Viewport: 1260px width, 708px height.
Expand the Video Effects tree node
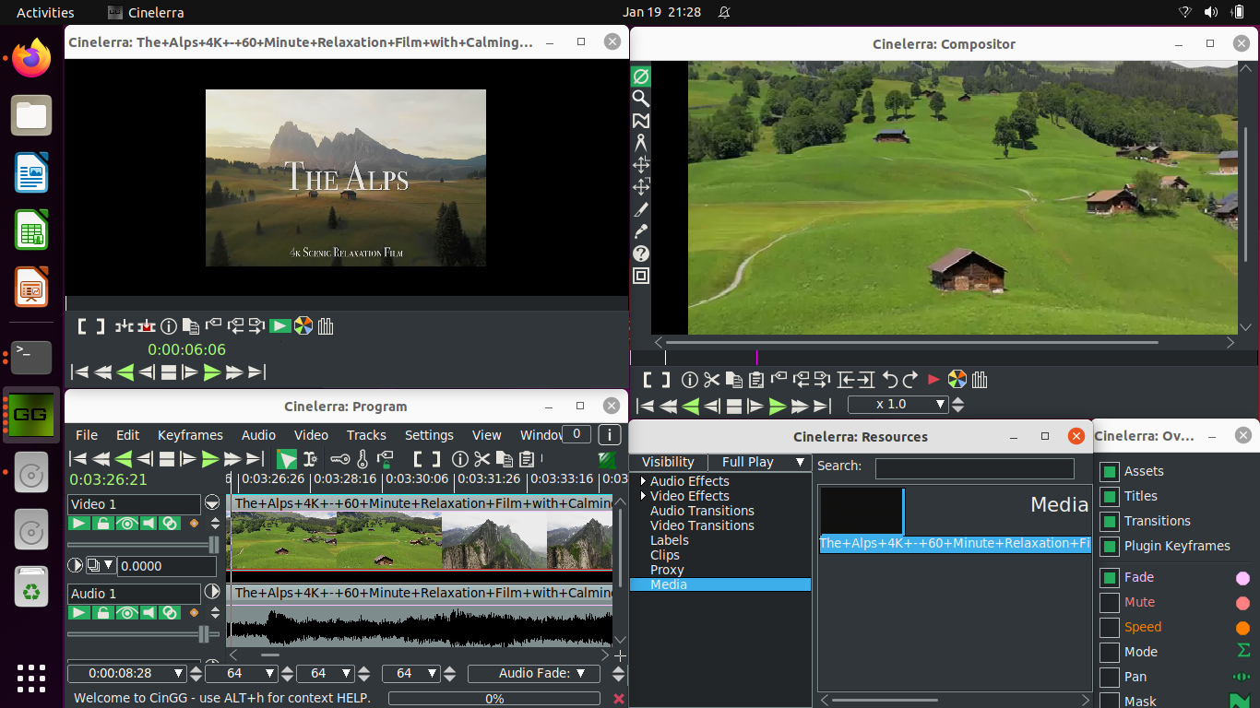click(x=643, y=496)
